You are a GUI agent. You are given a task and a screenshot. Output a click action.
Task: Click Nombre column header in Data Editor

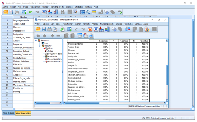(x=24, y=17)
